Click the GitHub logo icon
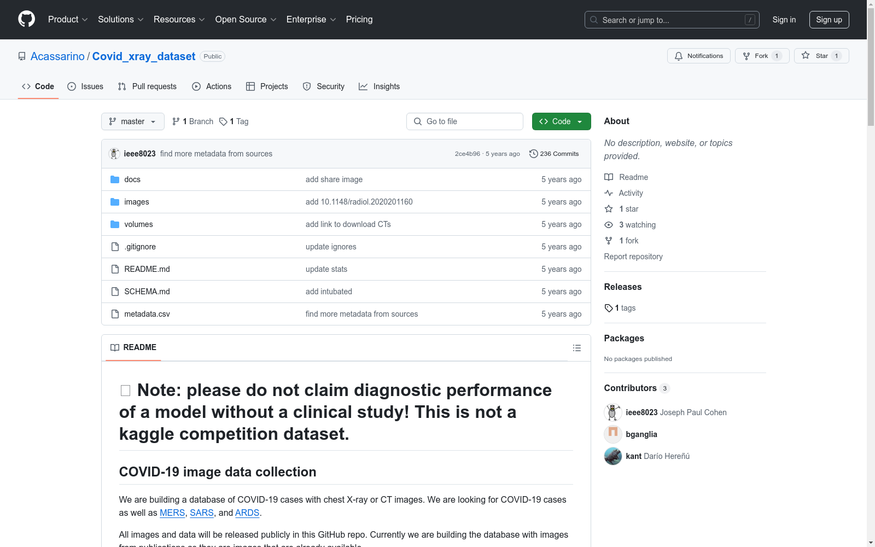Image resolution: width=875 pixels, height=547 pixels. point(26,19)
